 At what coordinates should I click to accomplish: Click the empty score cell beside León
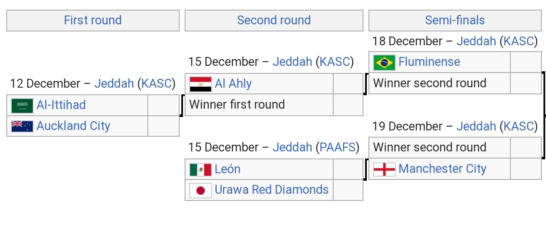348,169
